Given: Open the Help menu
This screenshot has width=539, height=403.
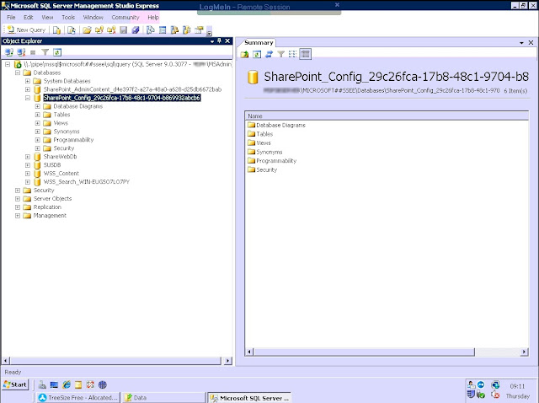Looking at the screenshot, I should pyautogui.click(x=153, y=17).
